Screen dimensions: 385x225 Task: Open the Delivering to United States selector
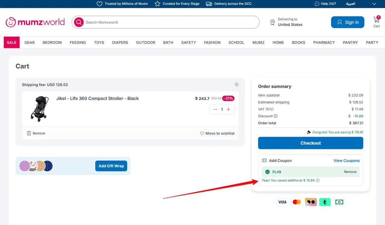pyautogui.click(x=286, y=22)
